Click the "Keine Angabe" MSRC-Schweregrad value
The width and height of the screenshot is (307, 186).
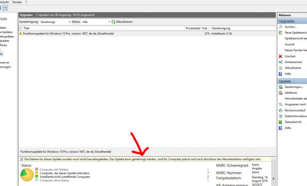point(257,166)
